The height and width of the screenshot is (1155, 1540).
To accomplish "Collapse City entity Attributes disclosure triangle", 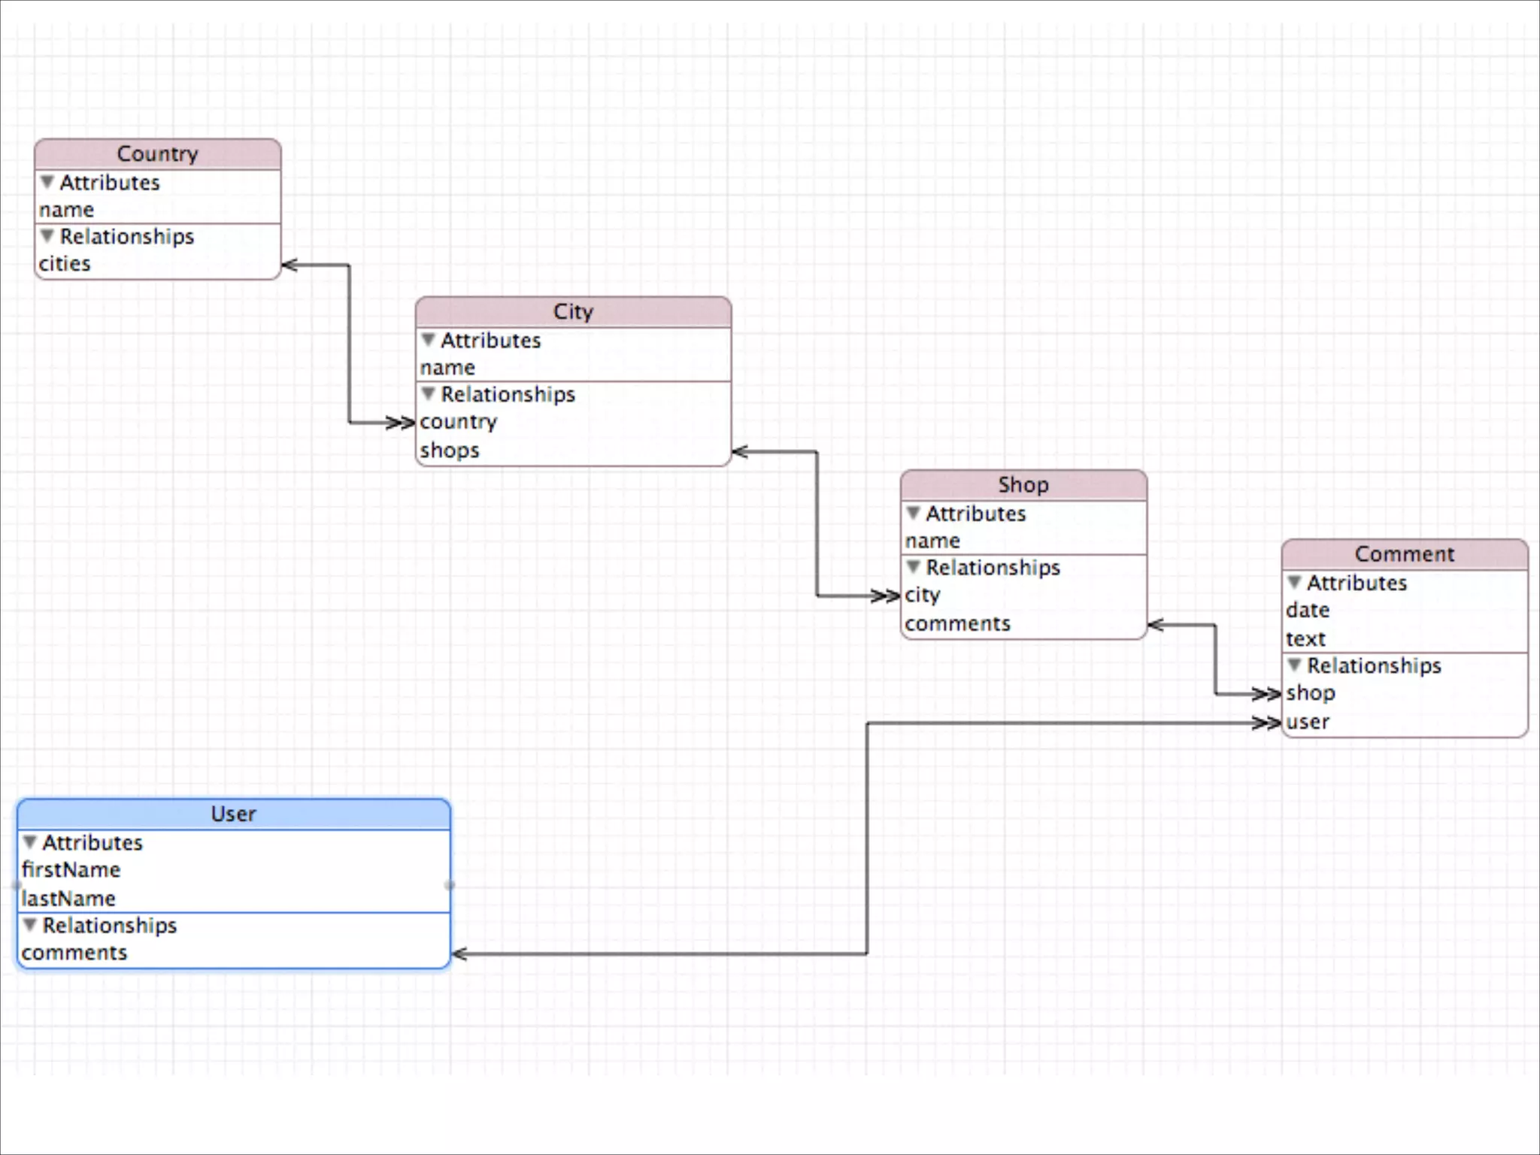I will 428,340.
